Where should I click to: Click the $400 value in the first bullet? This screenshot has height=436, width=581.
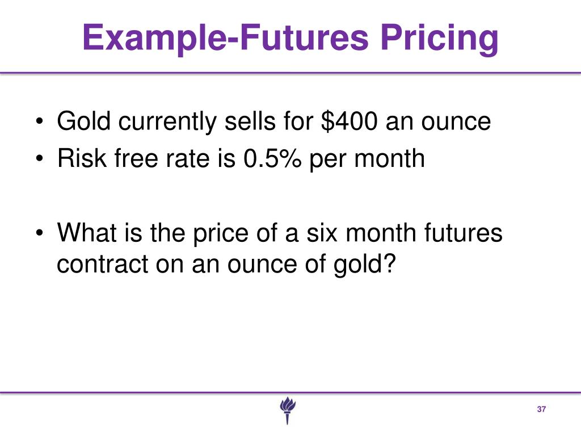(x=350, y=121)
